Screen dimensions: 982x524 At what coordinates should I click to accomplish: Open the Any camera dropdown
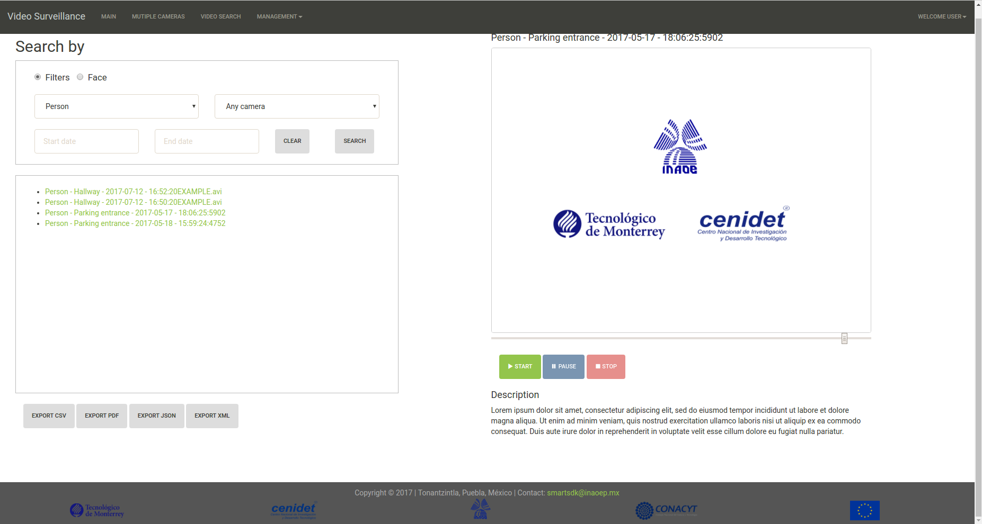[297, 106]
